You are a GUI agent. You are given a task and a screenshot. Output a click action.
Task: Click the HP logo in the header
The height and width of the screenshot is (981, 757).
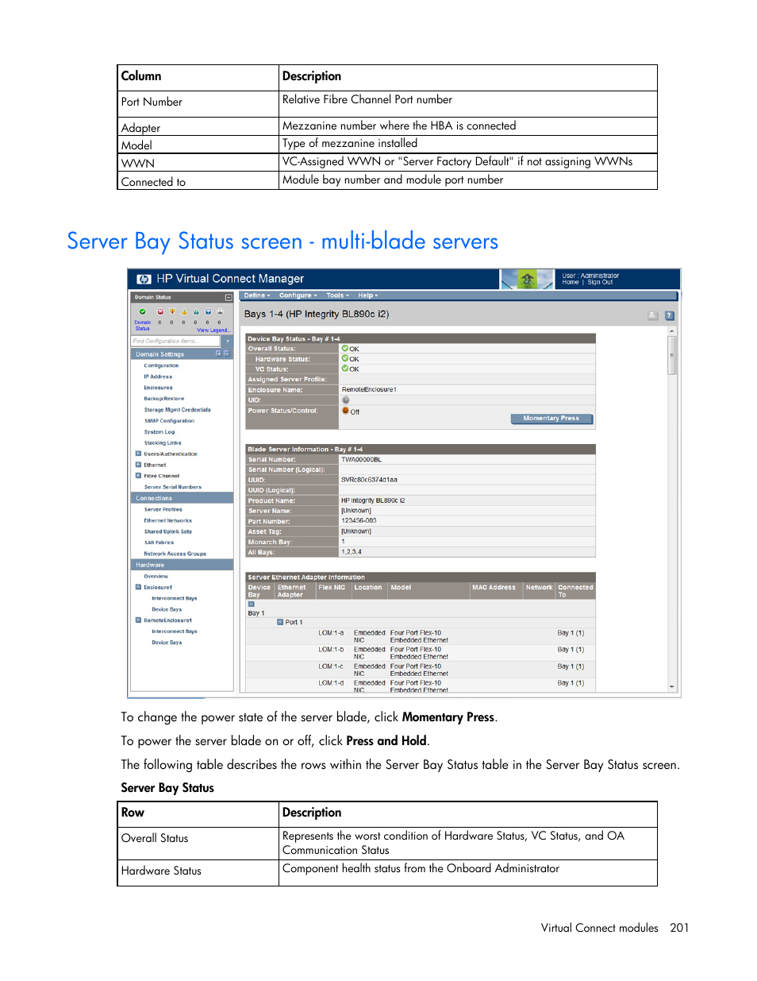[x=144, y=279]
